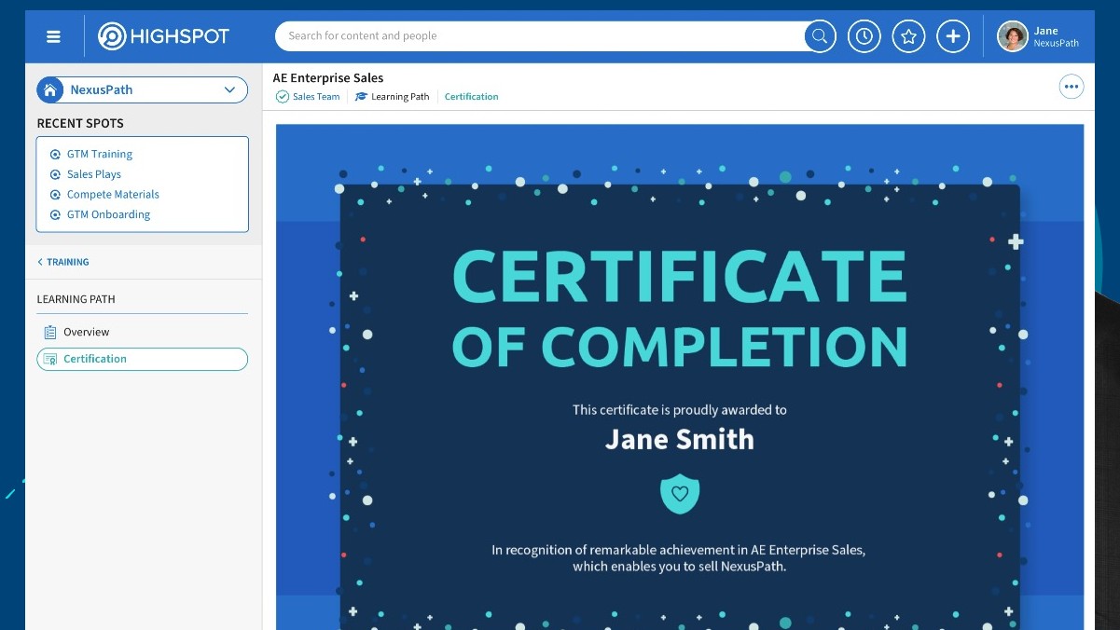Select the Sales Team badge icon
The width and height of the screenshot is (1120, 630).
(x=282, y=96)
